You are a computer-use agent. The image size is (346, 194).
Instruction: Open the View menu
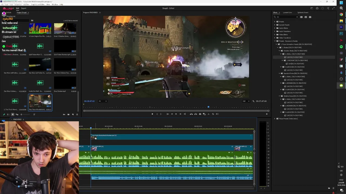pyautogui.click(x=48, y=5)
